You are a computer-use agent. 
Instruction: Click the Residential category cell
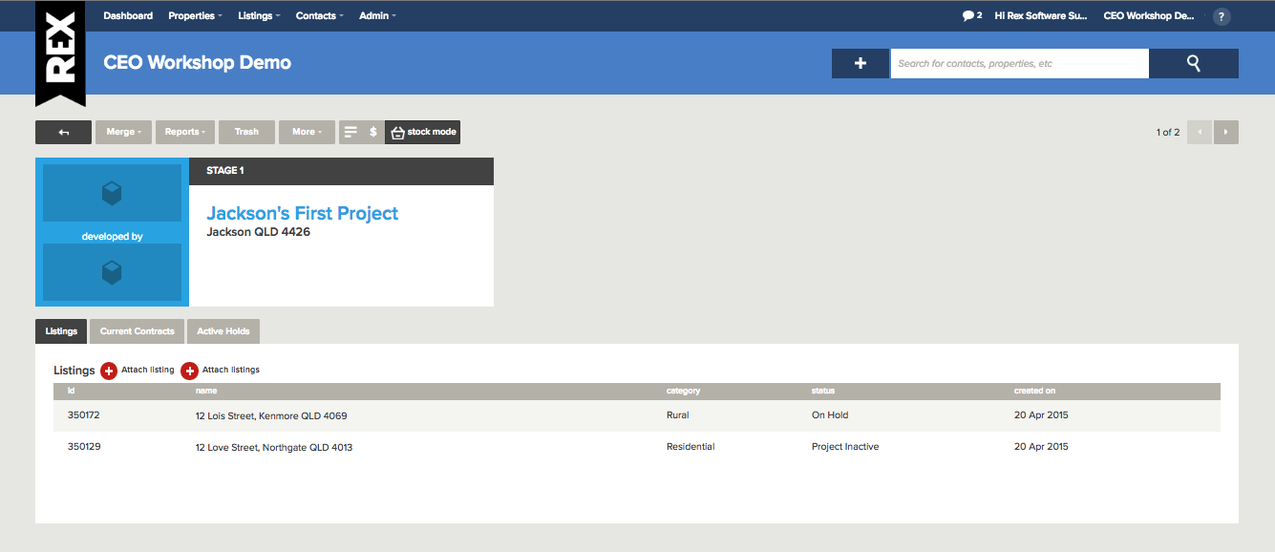(691, 447)
